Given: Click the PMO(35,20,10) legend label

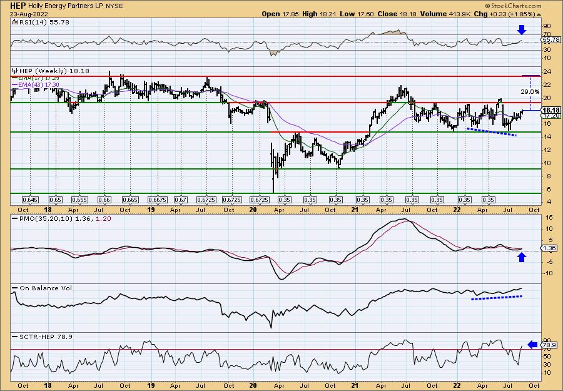Looking at the screenshot, I should [46, 218].
